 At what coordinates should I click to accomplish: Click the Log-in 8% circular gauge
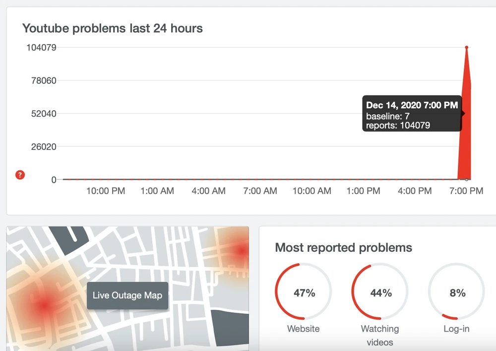(x=456, y=291)
